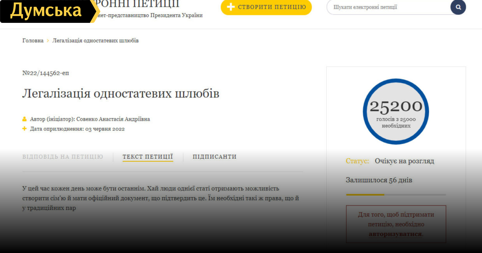Switch to the Текст петиції tab
The width and height of the screenshot is (482, 253).
(148, 157)
